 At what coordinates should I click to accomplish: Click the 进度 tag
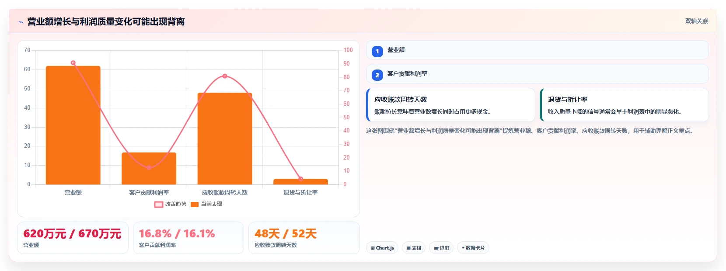441,248
